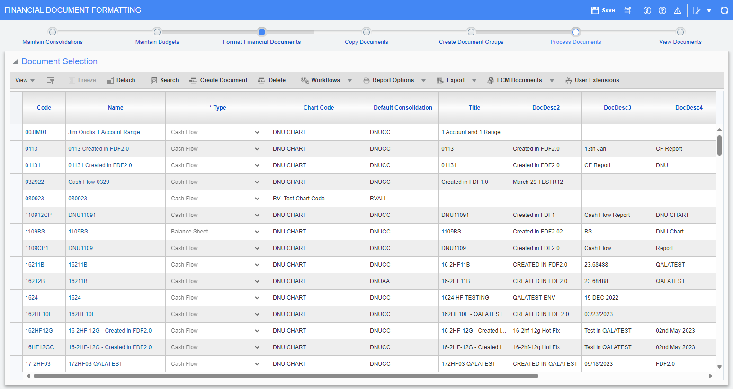733x389 pixels.
Task: Go to the Process Documents step
Action: 576,42
